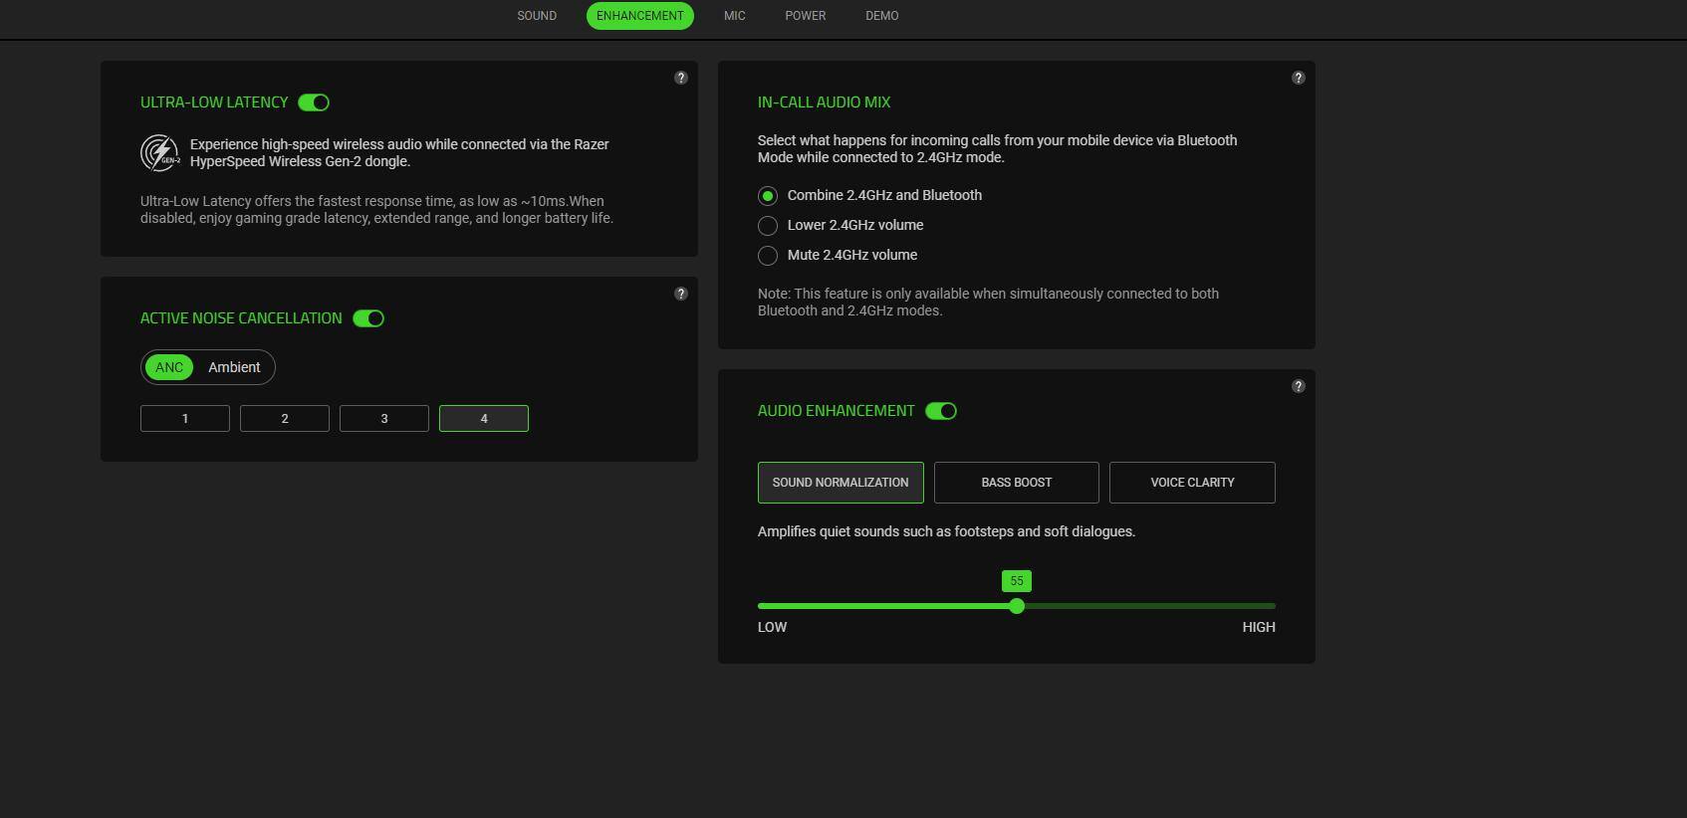Select Combine 2.4GHz and Bluetooth option

pos(768,196)
